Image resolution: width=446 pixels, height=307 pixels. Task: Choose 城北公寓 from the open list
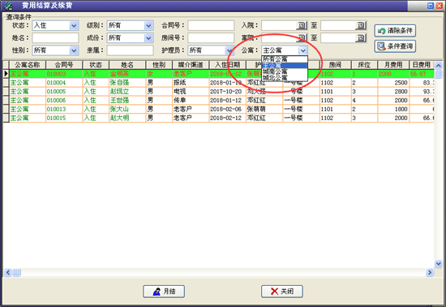(285, 77)
